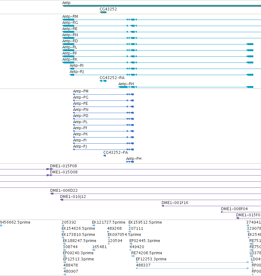Click the Antp-PN protein label
The image size is (261, 276).
[x=81, y=110]
